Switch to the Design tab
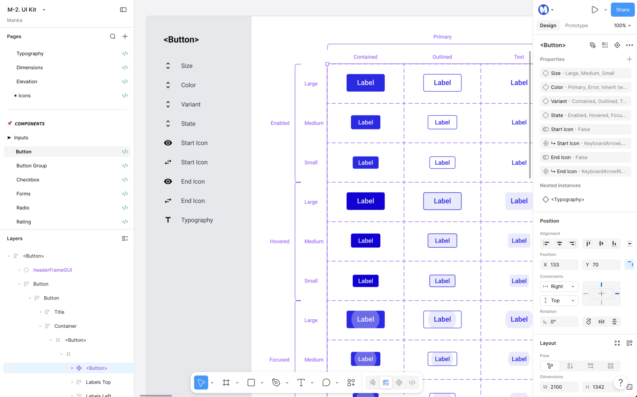The height and width of the screenshot is (397, 637). [x=548, y=25]
